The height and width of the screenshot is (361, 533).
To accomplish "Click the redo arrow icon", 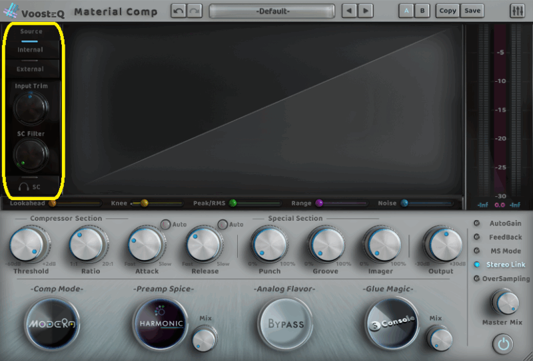I will pos(193,11).
